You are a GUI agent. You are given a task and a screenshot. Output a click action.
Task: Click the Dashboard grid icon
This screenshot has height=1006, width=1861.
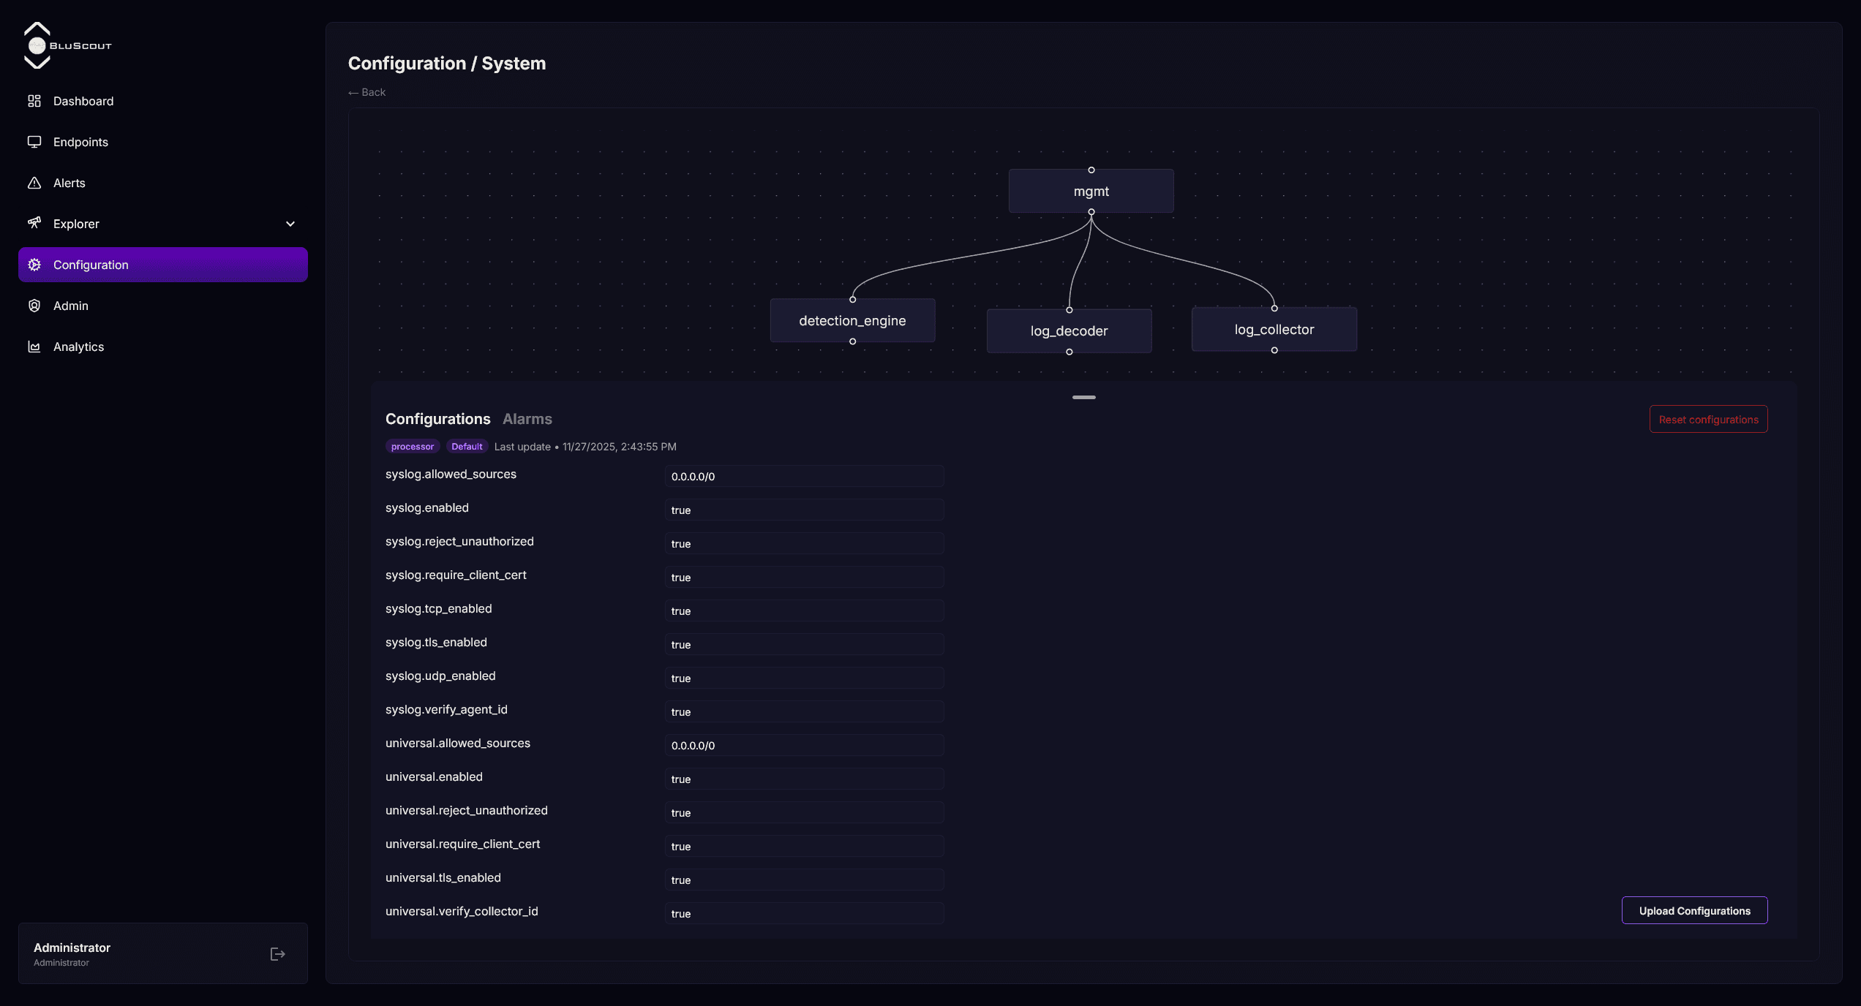(34, 101)
